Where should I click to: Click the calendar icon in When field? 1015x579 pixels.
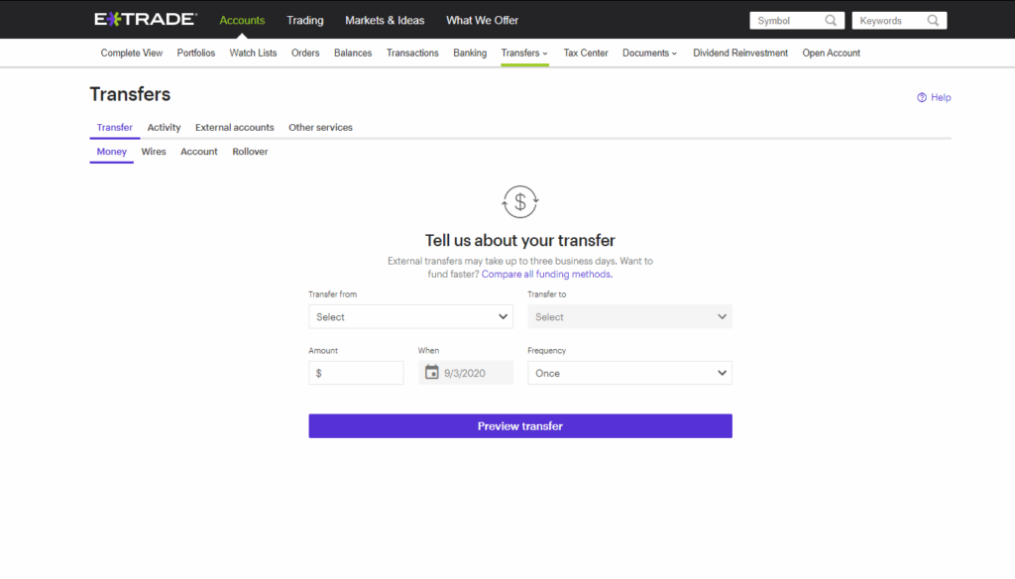[x=431, y=373]
